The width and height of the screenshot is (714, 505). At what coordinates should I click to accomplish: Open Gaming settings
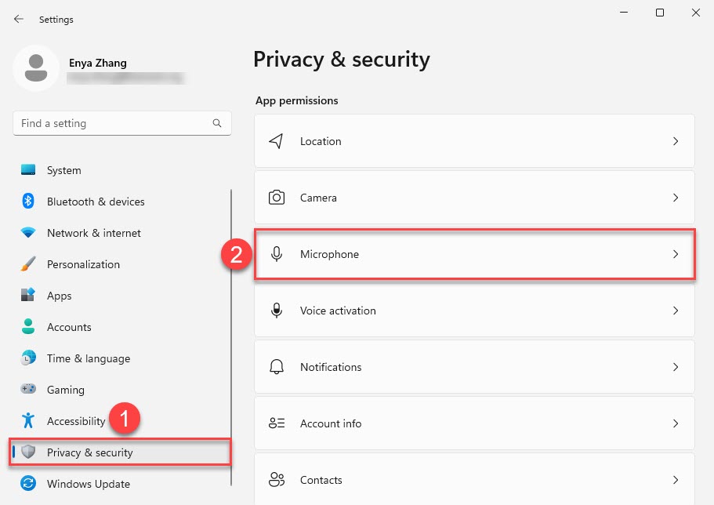tap(65, 390)
